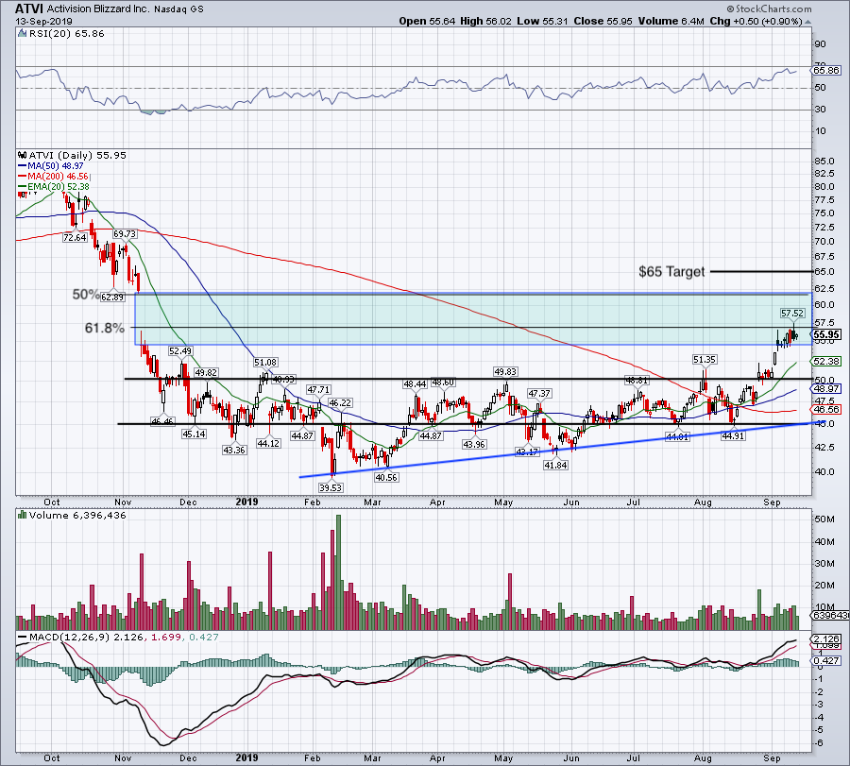Viewport: 850px width, 766px height.
Task: Click the 47.71 price tag
Action: click(x=319, y=390)
